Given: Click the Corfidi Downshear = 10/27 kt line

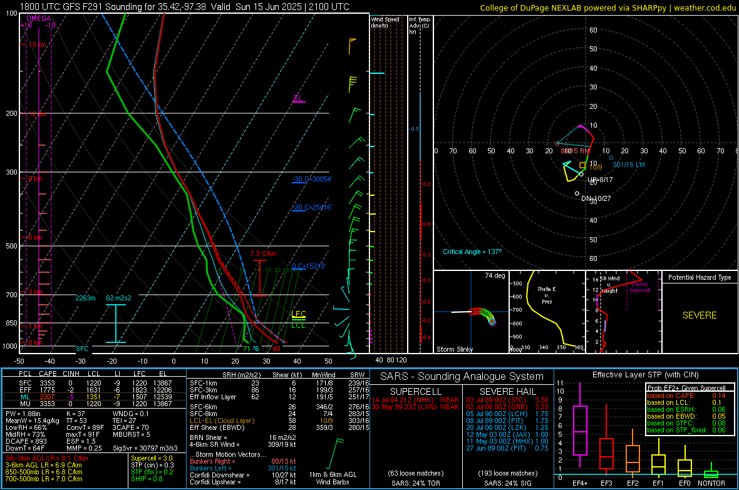Looking at the screenshot, I should (x=243, y=476).
